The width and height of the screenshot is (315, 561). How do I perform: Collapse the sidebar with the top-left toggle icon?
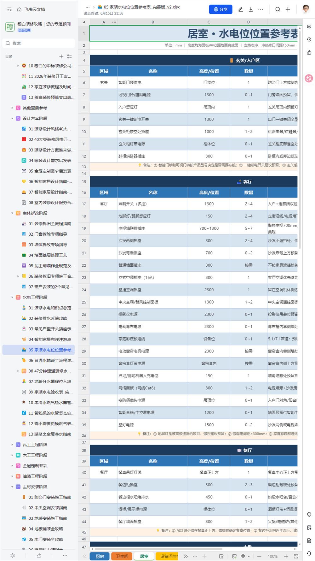click(x=9, y=9)
